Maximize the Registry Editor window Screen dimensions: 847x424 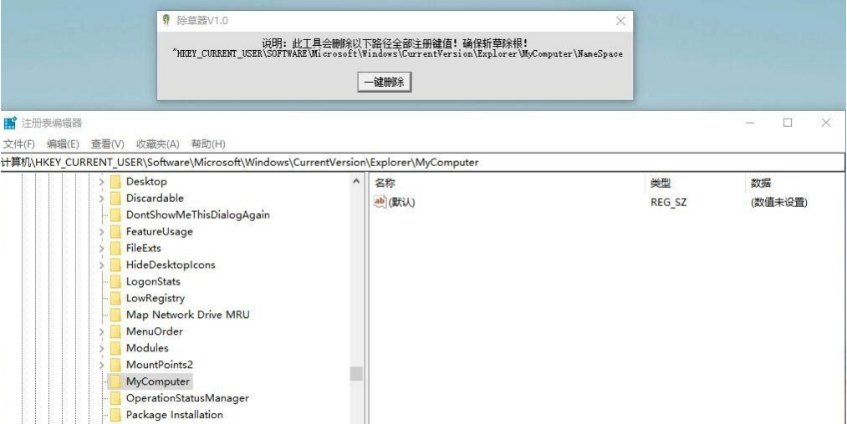[x=788, y=123]
